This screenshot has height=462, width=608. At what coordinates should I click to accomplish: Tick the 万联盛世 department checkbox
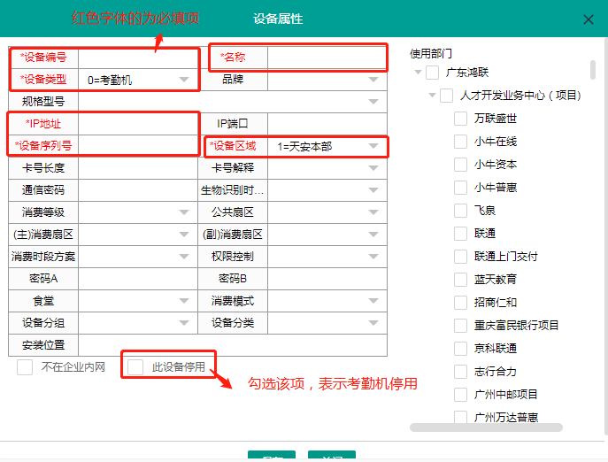tap(460, 119)
